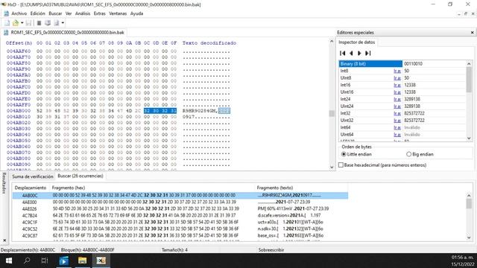Click the hex view vertical scrollbar thumb
477x268 pixels.
point(332,113)
